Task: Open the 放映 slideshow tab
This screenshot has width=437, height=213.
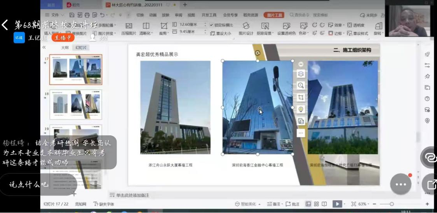Action: pyautogui.click(x=165, y=15)
